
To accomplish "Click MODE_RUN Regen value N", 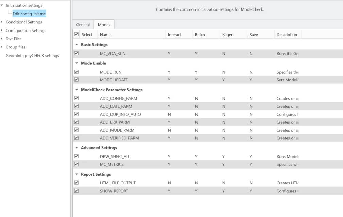I will coord(224,72).
